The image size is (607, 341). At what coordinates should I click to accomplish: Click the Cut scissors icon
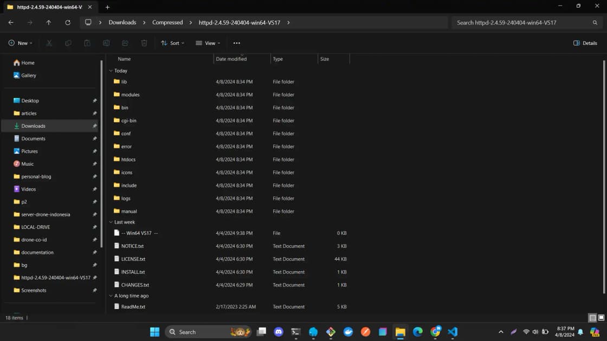[49, 43]
